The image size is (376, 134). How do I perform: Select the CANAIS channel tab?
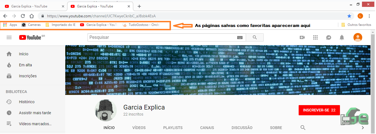click(207, 128)
